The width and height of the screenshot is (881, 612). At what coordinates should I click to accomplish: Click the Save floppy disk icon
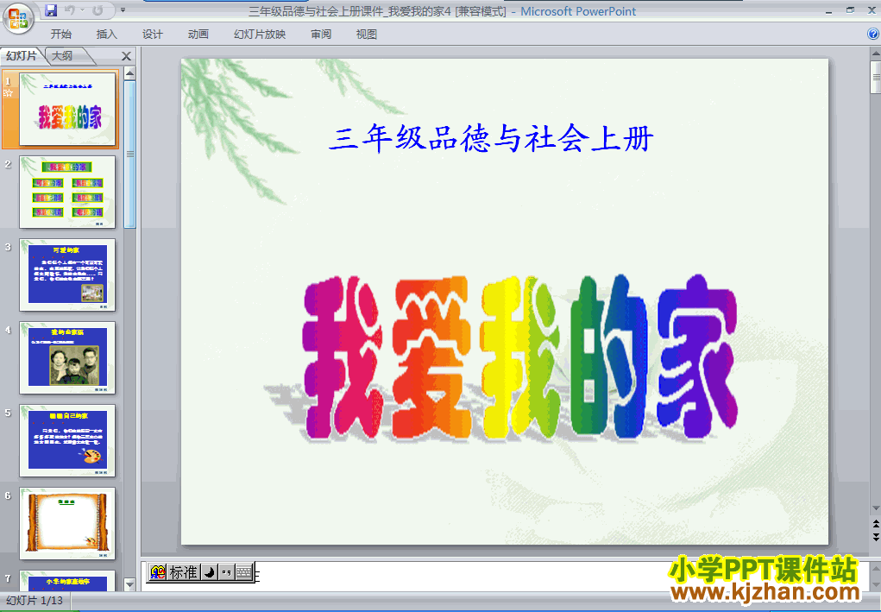[x=51, y=10]
